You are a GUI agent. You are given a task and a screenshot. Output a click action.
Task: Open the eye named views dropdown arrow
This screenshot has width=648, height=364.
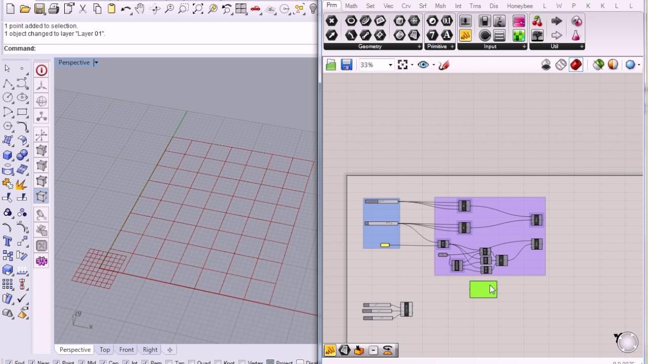[433, 65]
